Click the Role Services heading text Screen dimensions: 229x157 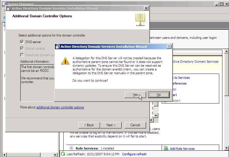(x=87, y=148)
